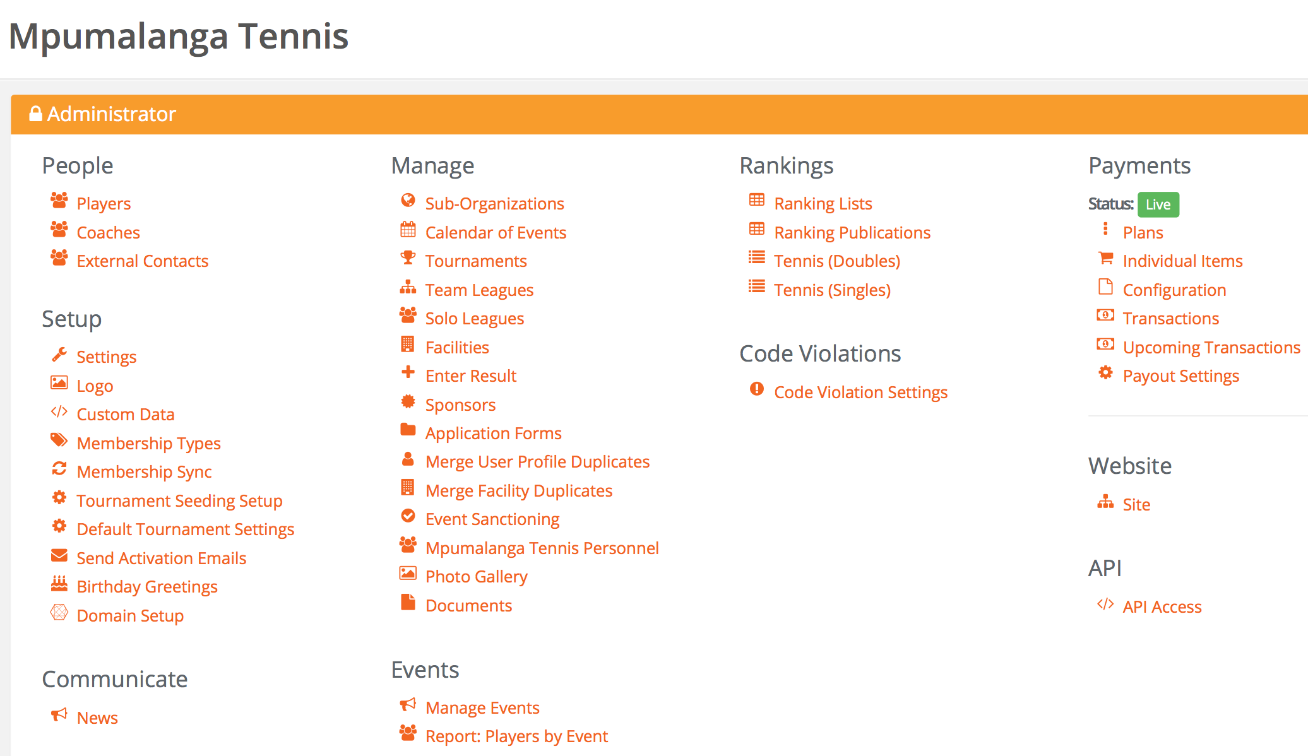Click the money icon beside Transactions
The width and height of the screenshot is (1308, 756).
1106,316
